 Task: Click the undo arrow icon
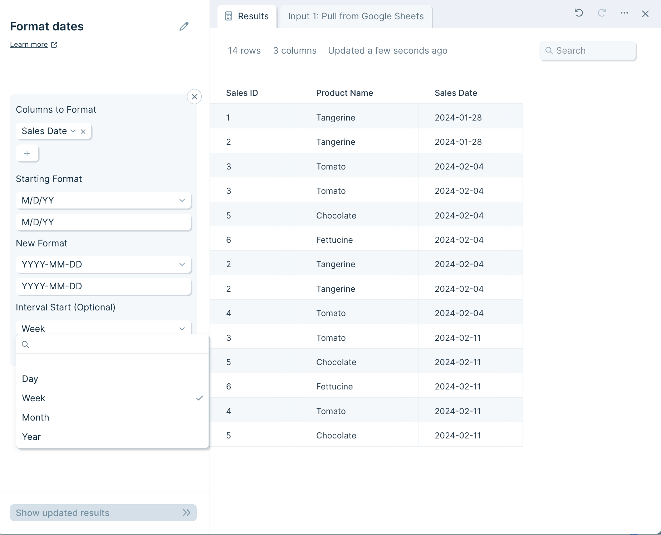579,13
